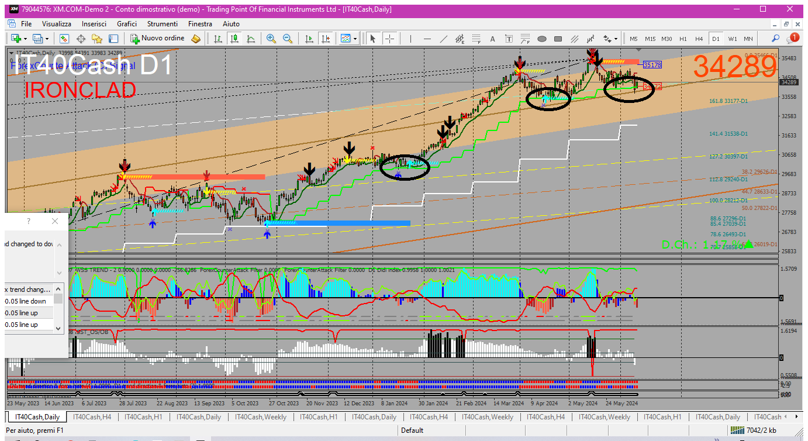
Task: Switch timeframe to H4
Action: click(x=699, y=39)
